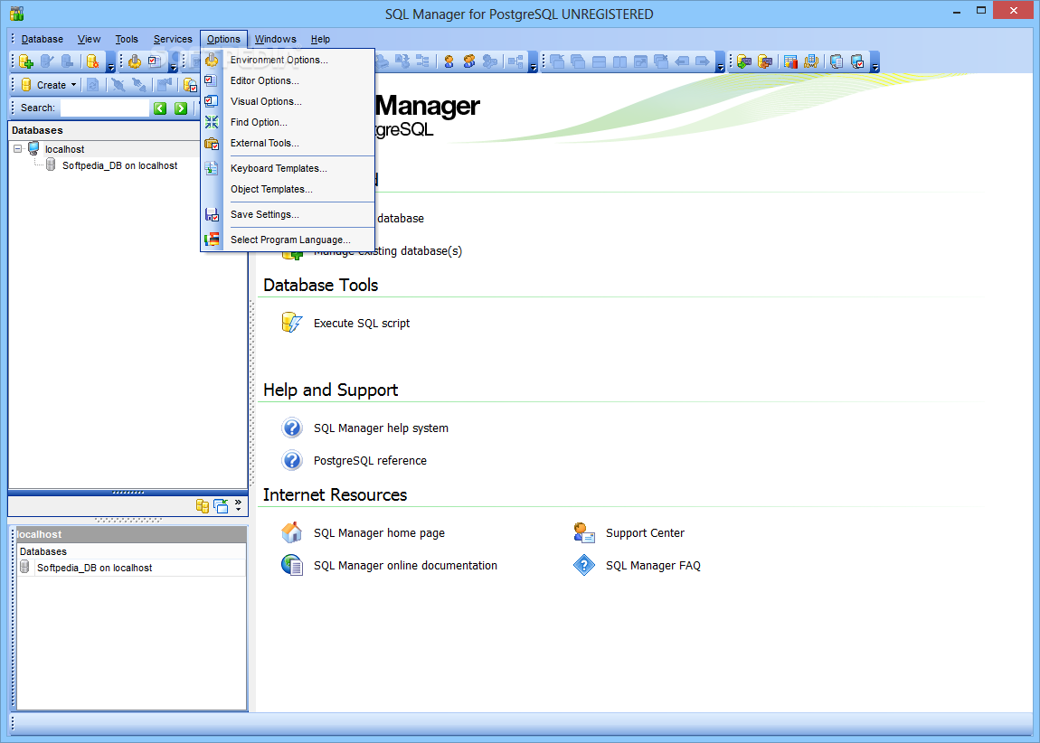Screen dimensions: 1040x743
Task: Click the single user icon in the toolbar
Action: coord(449,61)
